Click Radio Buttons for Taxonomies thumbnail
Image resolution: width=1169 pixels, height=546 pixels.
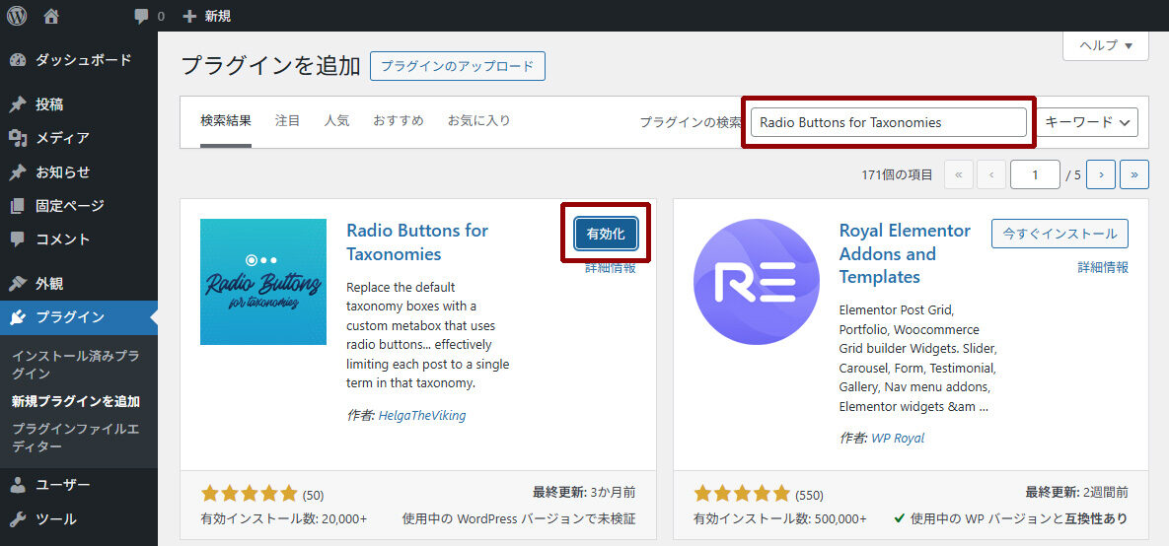[263, 282]
